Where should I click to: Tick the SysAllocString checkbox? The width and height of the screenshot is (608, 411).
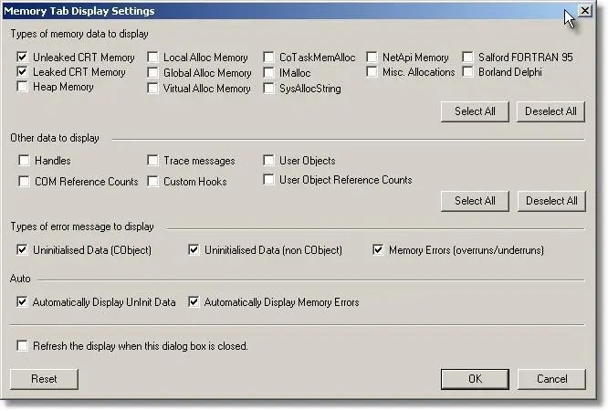268,88
